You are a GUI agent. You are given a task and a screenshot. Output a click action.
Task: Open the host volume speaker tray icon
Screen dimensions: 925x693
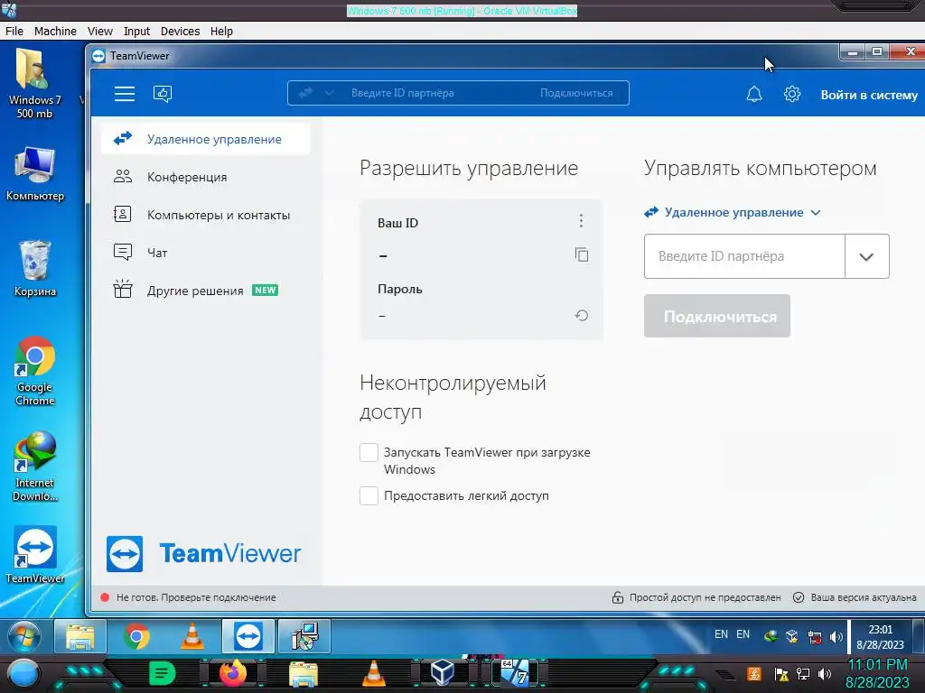point(825,674)
